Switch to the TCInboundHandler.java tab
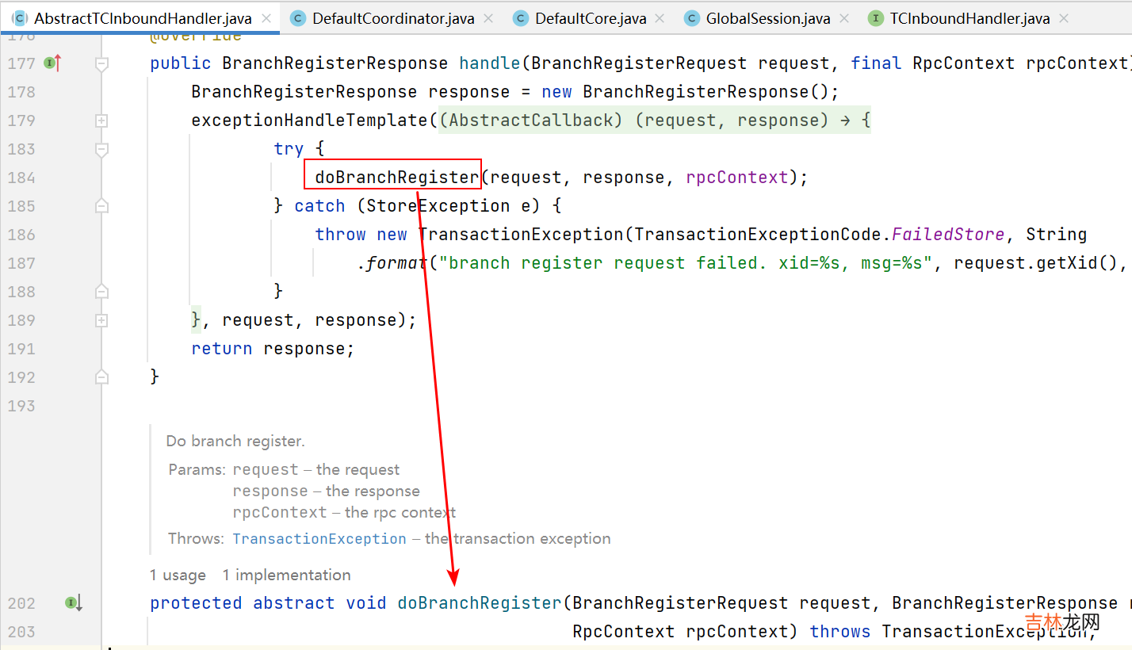The width and height of the screenshot is (1132, 650). (x=969, y=18)
